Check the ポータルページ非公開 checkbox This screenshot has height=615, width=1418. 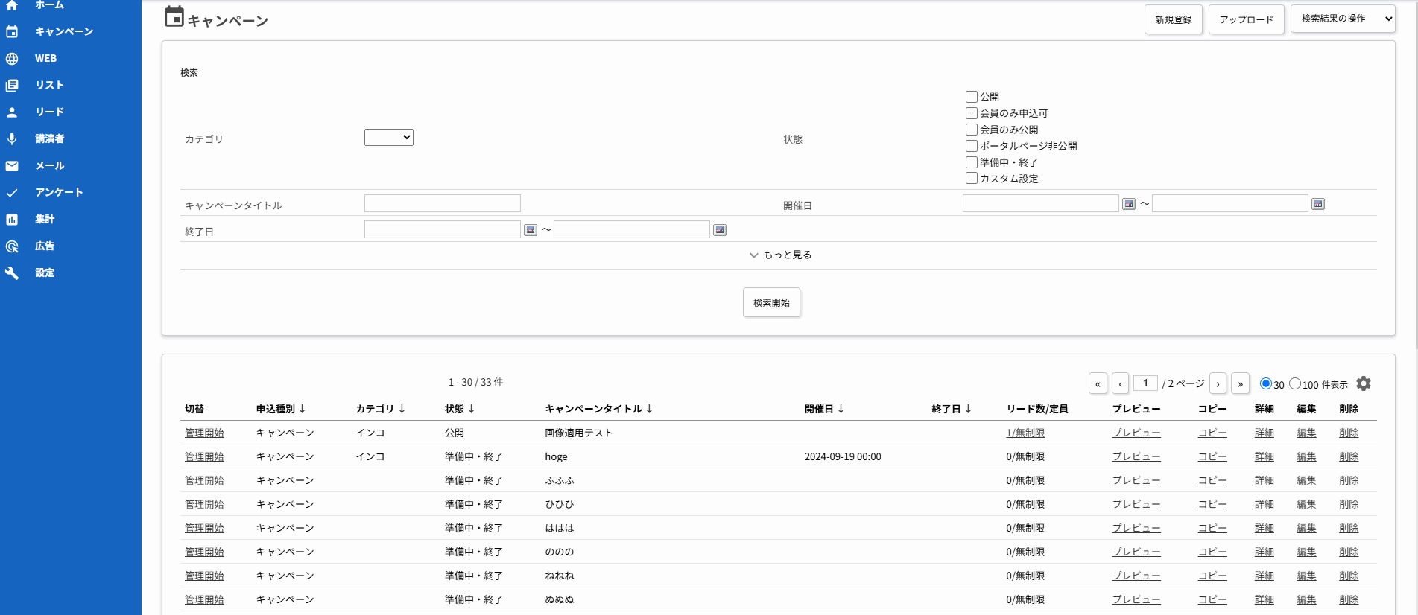(972, 146)
